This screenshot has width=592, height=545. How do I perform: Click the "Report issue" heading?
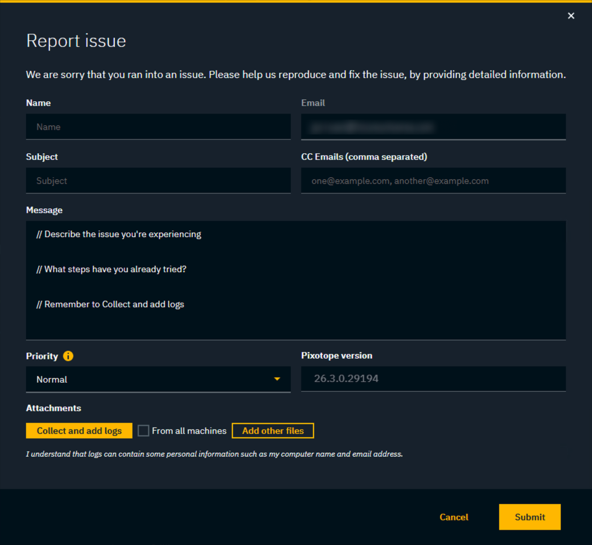pos(76,41)
